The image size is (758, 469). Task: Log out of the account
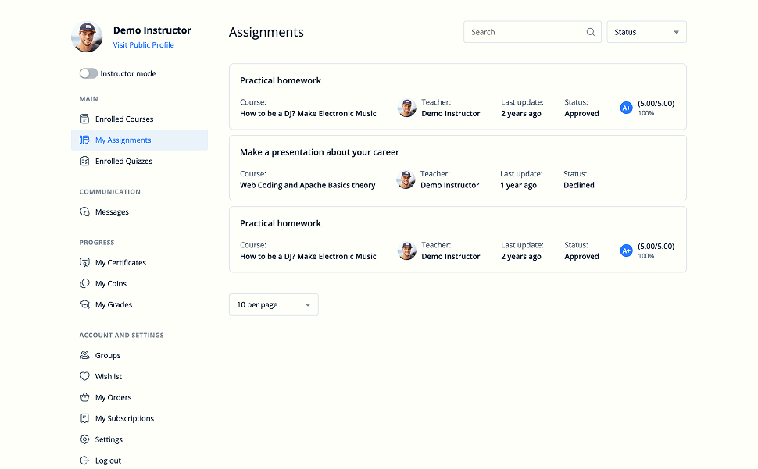(x=108, y=461)
